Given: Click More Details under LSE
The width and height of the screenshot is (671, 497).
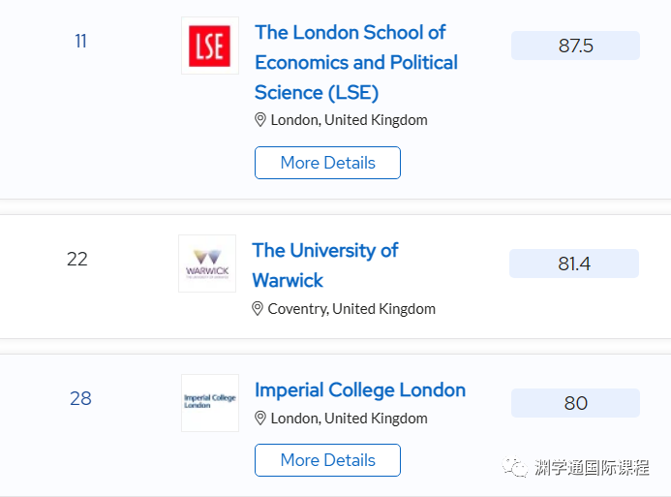Looking at the screenshot, I should point(328,163).
